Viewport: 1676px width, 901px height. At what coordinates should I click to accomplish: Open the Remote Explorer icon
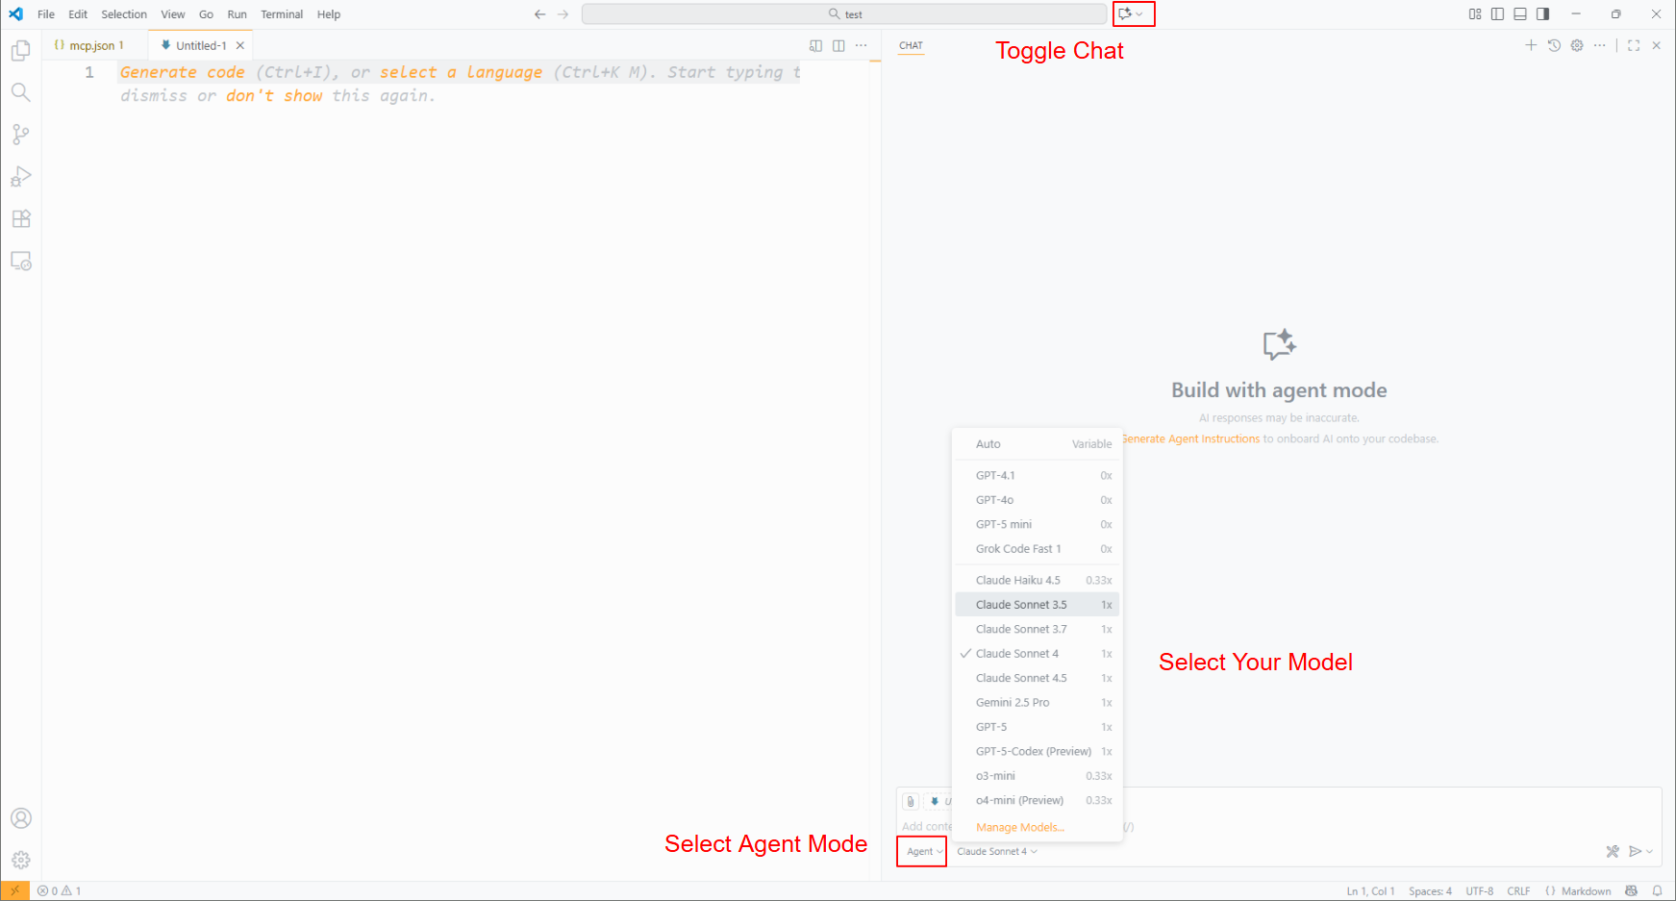(x=20, y=262)
